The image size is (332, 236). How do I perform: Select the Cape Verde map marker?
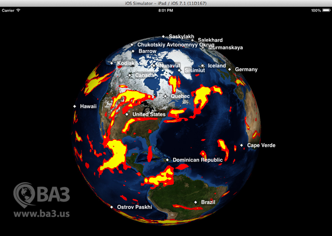242,145
